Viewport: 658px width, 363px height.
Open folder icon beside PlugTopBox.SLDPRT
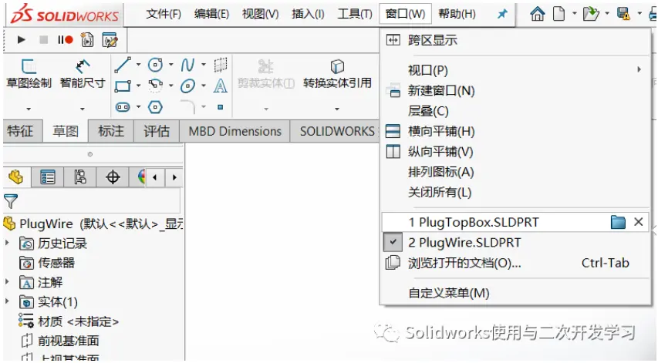coord(618,222)
